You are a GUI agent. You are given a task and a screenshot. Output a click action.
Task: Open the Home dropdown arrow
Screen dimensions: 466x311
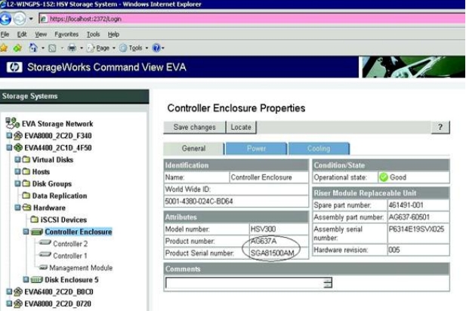(43, 48)
